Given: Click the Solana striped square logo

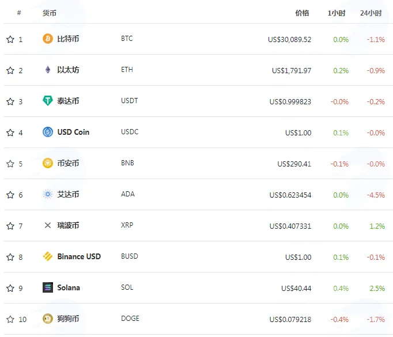Looking at the screenshot, I should coord(48,287).
